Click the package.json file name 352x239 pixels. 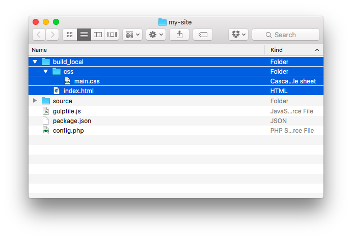pyautogui.click(x=72, y=121)
